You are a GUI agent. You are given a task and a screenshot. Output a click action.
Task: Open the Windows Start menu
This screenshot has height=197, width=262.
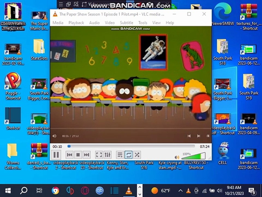click(8, 190)
